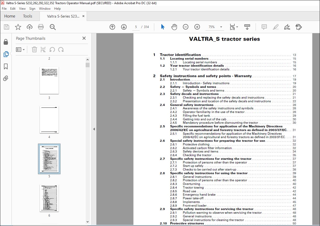
Task: Select page 5 thumbnail
Action: 49,159
